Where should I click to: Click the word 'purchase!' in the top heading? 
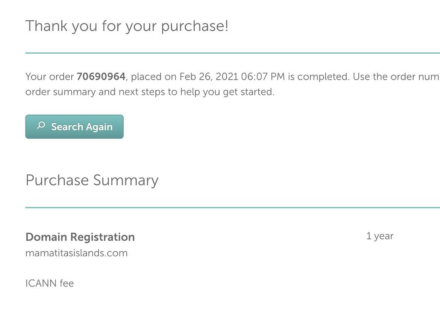click(194, 26)
